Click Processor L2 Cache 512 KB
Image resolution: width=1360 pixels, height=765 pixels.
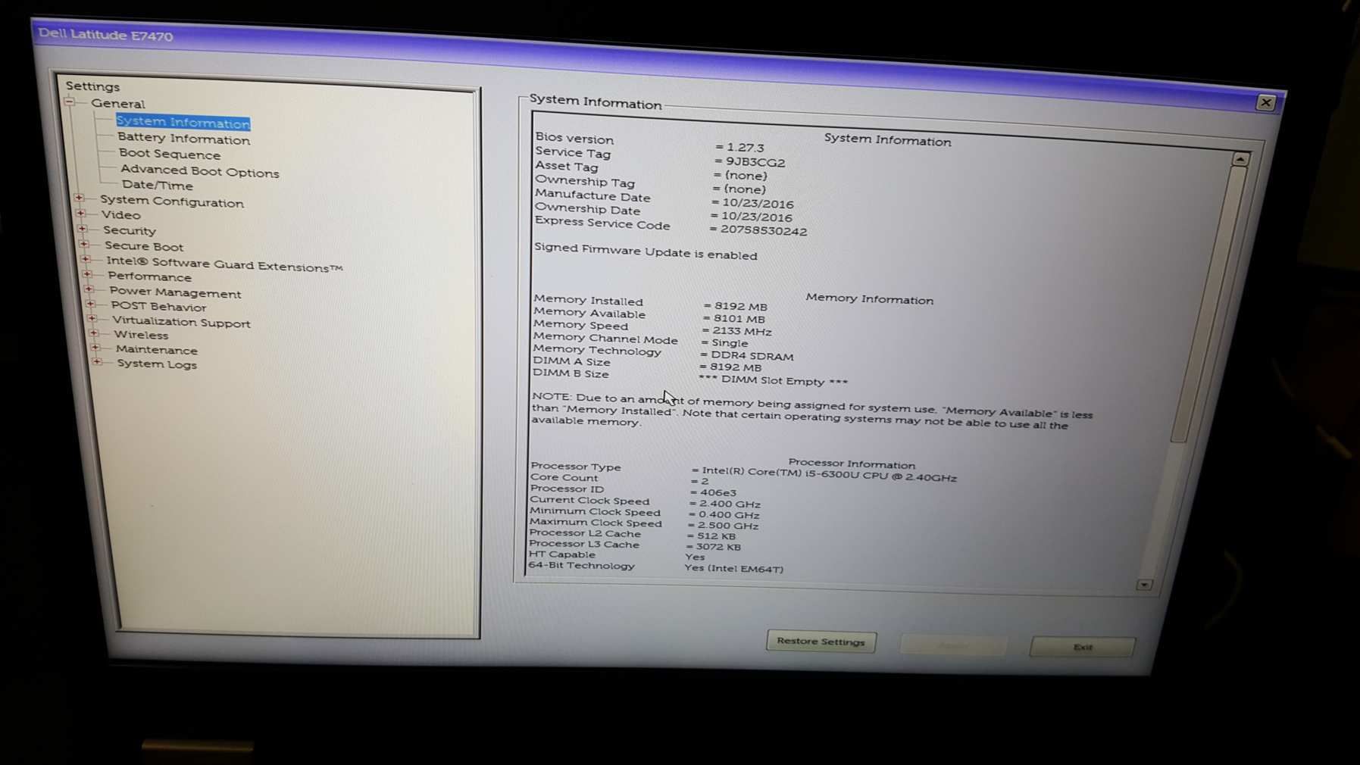[716, 536]
